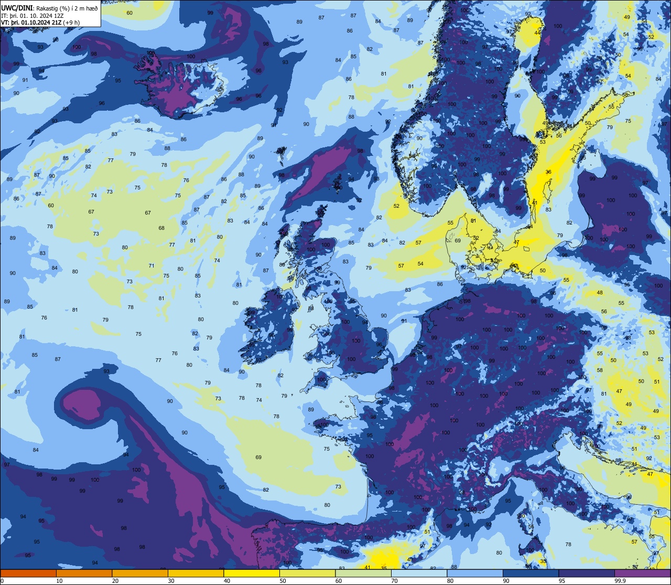Screen dimensions: 671x585
Task: Click the humidity value 68 over the Atlantic
Action: (161, 228)
